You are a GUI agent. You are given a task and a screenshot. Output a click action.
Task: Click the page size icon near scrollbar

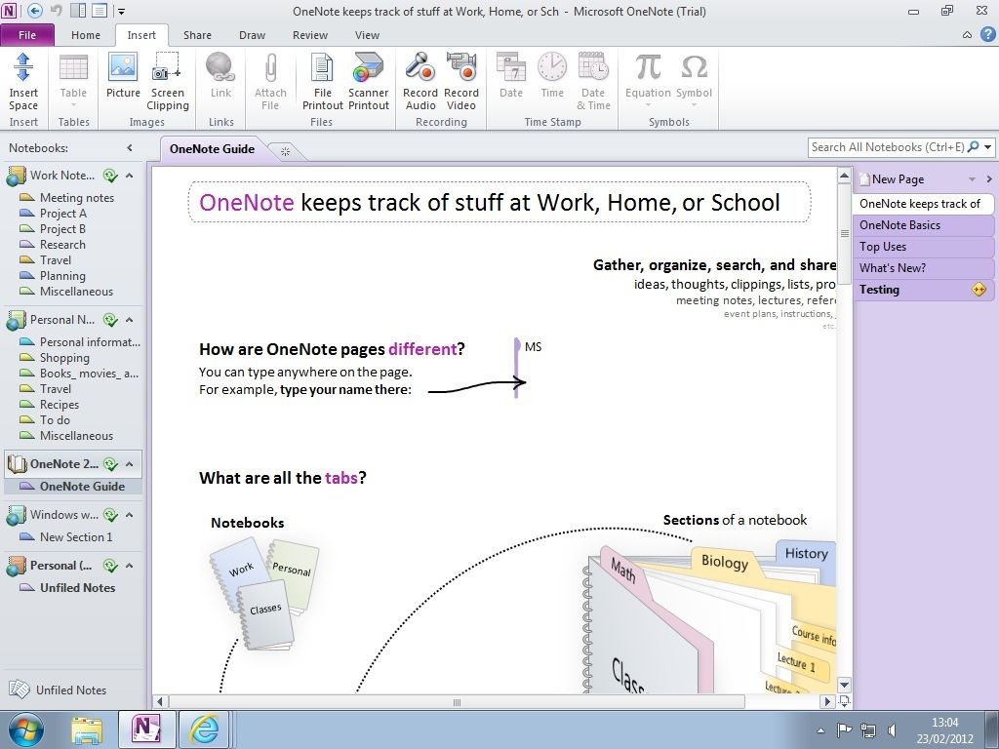click(x=844, y=701)
